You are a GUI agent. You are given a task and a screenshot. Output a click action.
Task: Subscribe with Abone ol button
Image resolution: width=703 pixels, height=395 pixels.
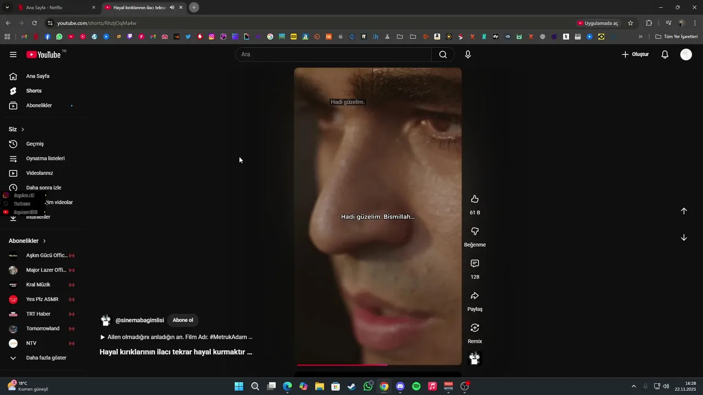[x=183, y=320]
